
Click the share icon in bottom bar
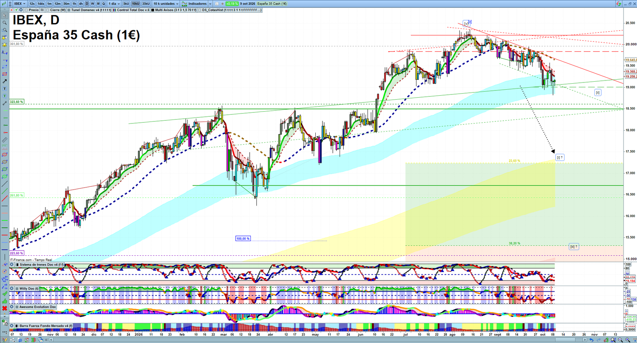[13, 340]
